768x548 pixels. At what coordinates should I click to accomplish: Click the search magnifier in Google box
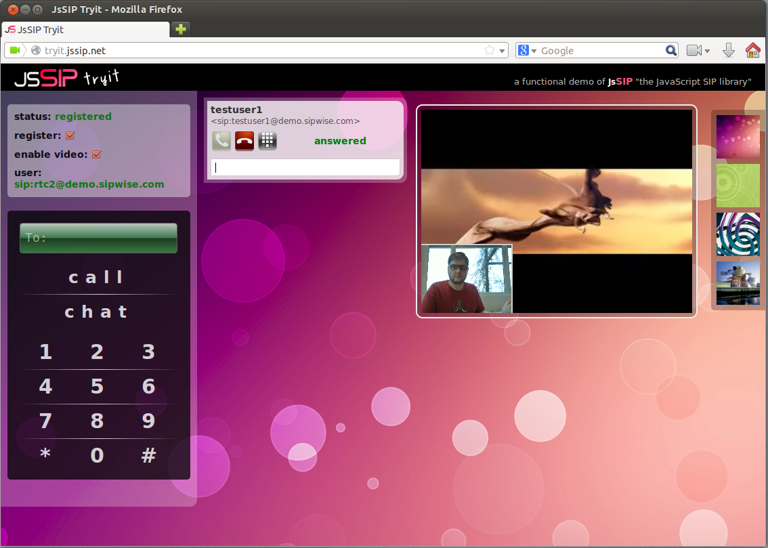click(670, 50)
